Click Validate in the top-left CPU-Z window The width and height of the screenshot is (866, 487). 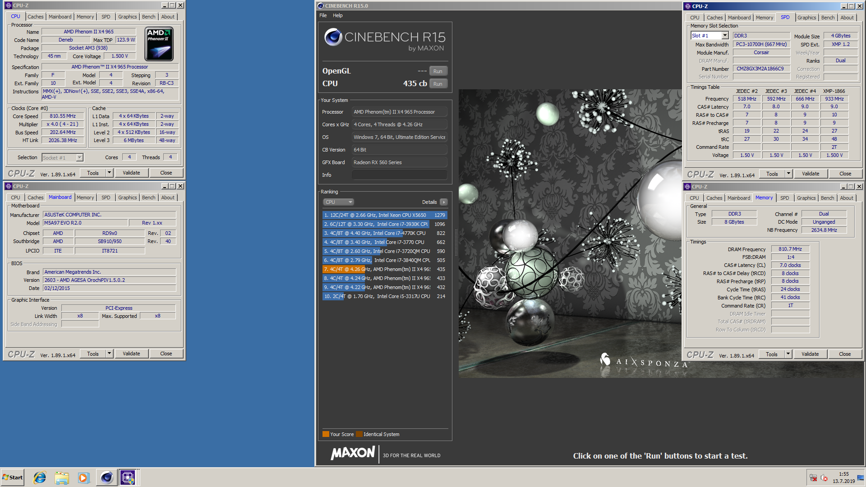(x=131, y=173)
